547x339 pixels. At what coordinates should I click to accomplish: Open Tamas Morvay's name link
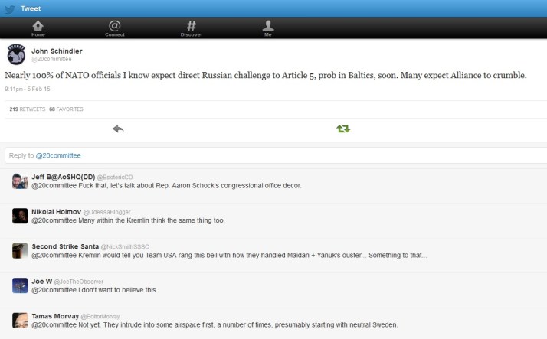[x=54, y=316]
